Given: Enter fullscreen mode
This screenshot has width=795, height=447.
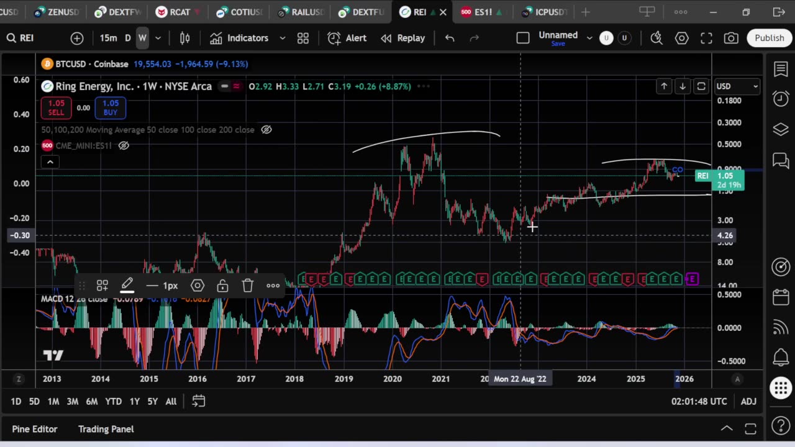Looking at the screenshot, I should pos(707,38).
